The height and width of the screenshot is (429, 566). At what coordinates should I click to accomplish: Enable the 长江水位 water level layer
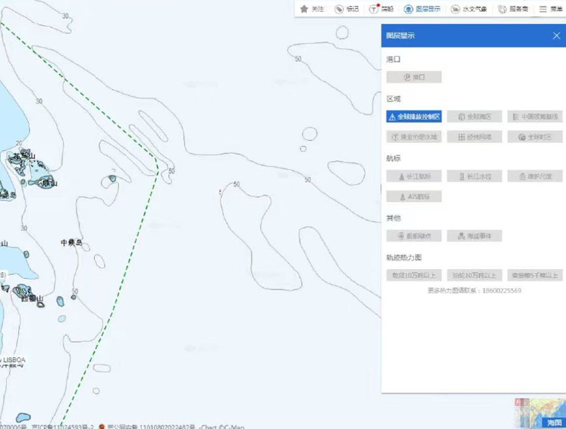474,176
